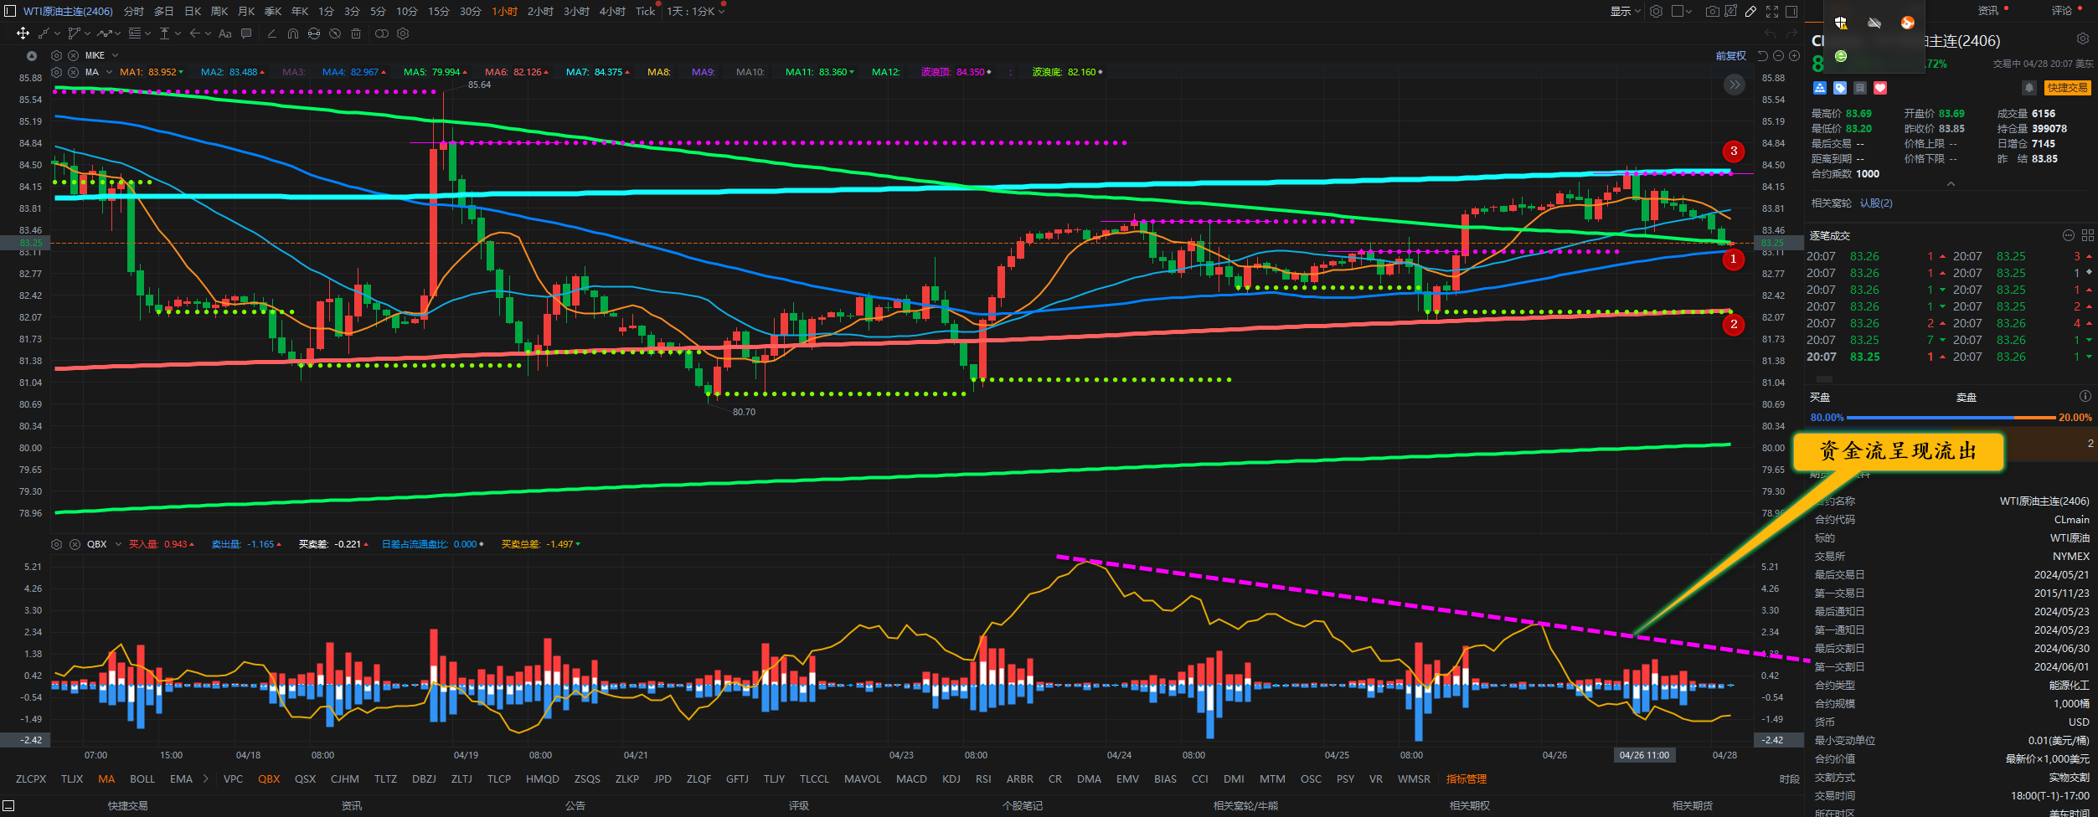Enable the magnet snap tool

coord(292,33)
